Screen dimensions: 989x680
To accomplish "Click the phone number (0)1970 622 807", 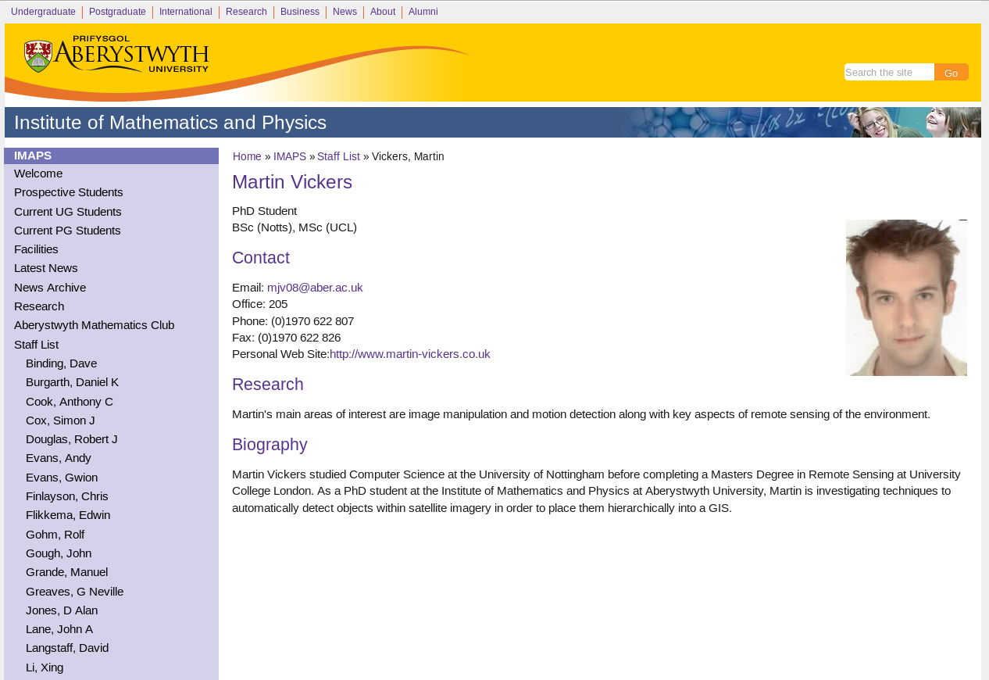I will tap(312, 321).
